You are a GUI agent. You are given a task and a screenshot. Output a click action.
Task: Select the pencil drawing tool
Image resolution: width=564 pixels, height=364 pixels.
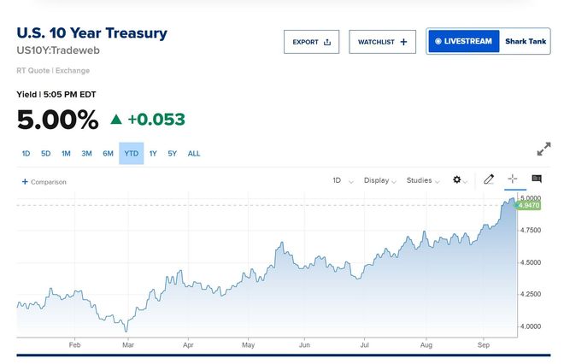[489, 179]
